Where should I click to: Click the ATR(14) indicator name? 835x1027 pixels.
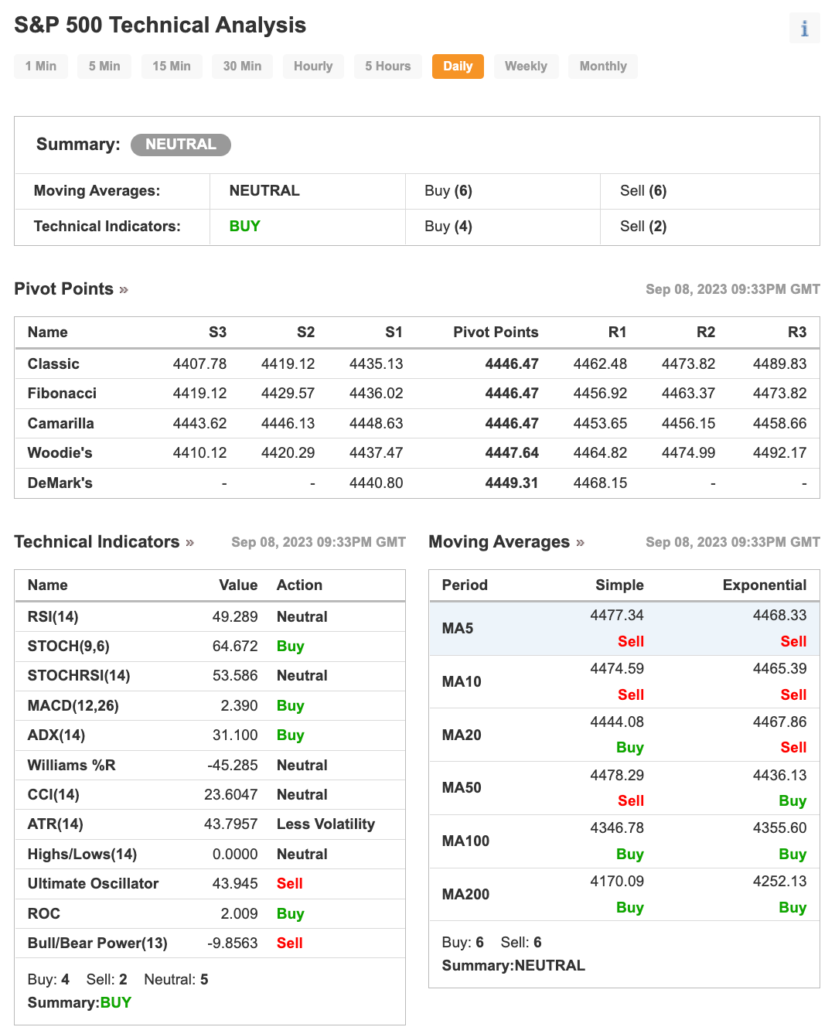click(x=55, y=824)
